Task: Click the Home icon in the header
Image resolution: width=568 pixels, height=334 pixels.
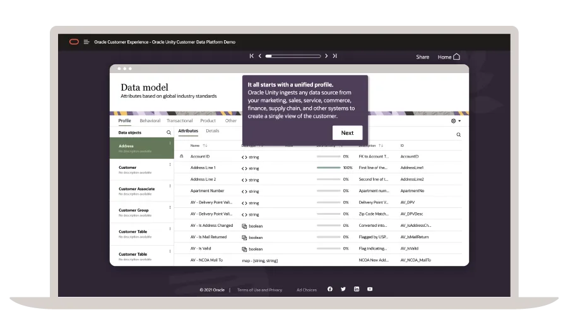Action: pos(456,57)
